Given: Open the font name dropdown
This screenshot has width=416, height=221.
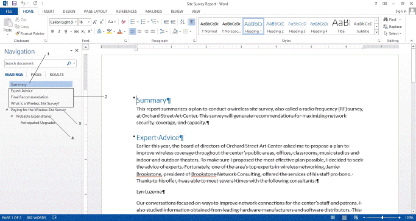Looking at the screenshot, I should 76,22.
